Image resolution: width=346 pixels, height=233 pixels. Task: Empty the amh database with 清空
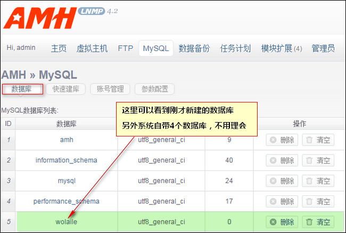tap(318, 140)
